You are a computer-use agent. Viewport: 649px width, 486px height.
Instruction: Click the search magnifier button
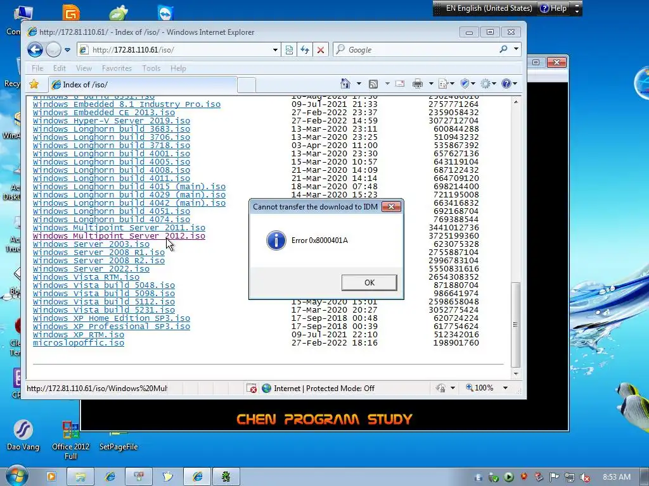click(503, 49)
